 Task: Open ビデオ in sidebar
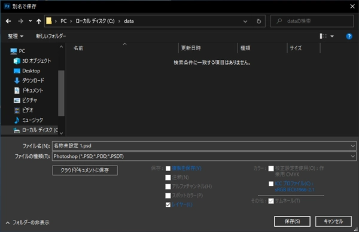(x=28, y=110)
